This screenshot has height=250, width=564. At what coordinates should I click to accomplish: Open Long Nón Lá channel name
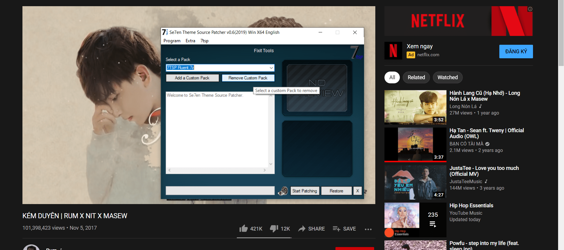(463, 106)
